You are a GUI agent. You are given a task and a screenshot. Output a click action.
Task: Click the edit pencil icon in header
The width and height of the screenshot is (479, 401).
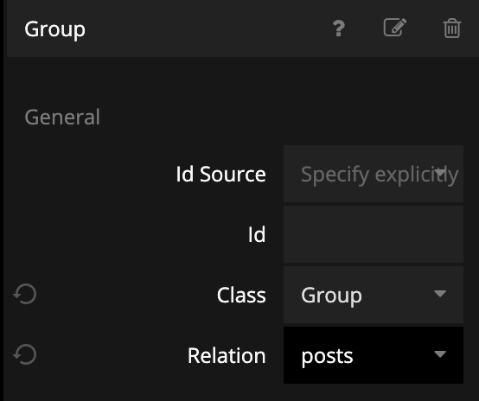click(x=395, y=28)
